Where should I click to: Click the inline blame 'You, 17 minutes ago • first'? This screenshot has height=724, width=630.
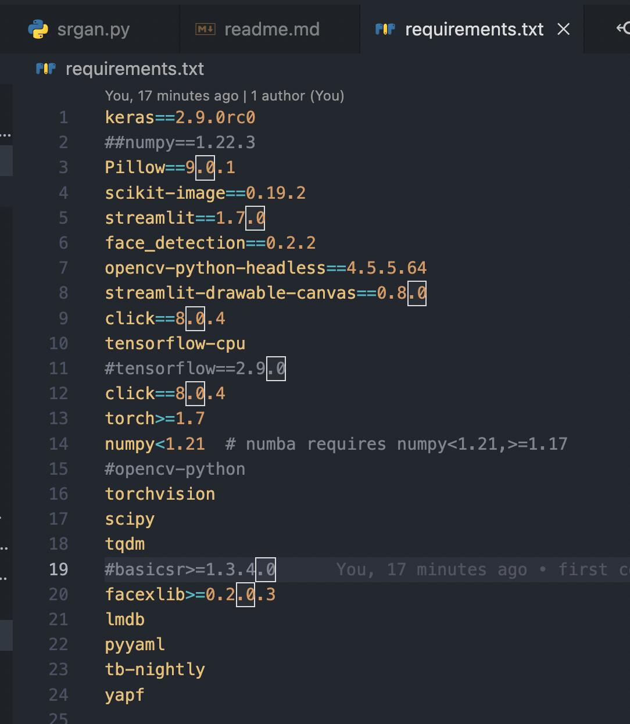coord(482,569)
